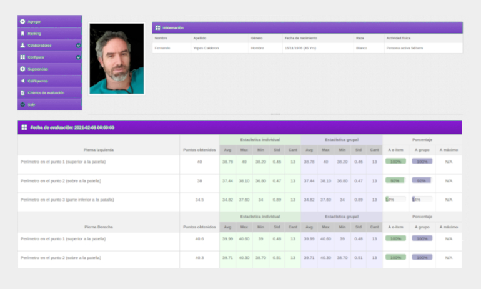Click Pierna Derecha punto 2 (sobre la patella) label
The image size is (481, 289).
61,258
